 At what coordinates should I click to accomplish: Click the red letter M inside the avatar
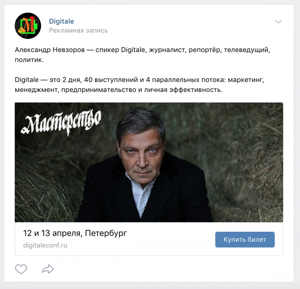(29, 25)
